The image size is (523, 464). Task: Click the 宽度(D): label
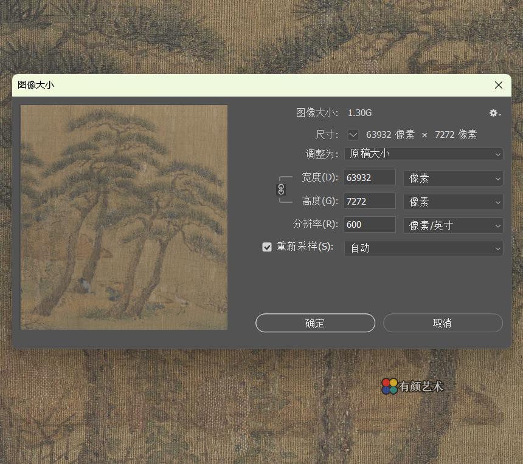click(x=320, y=177)
